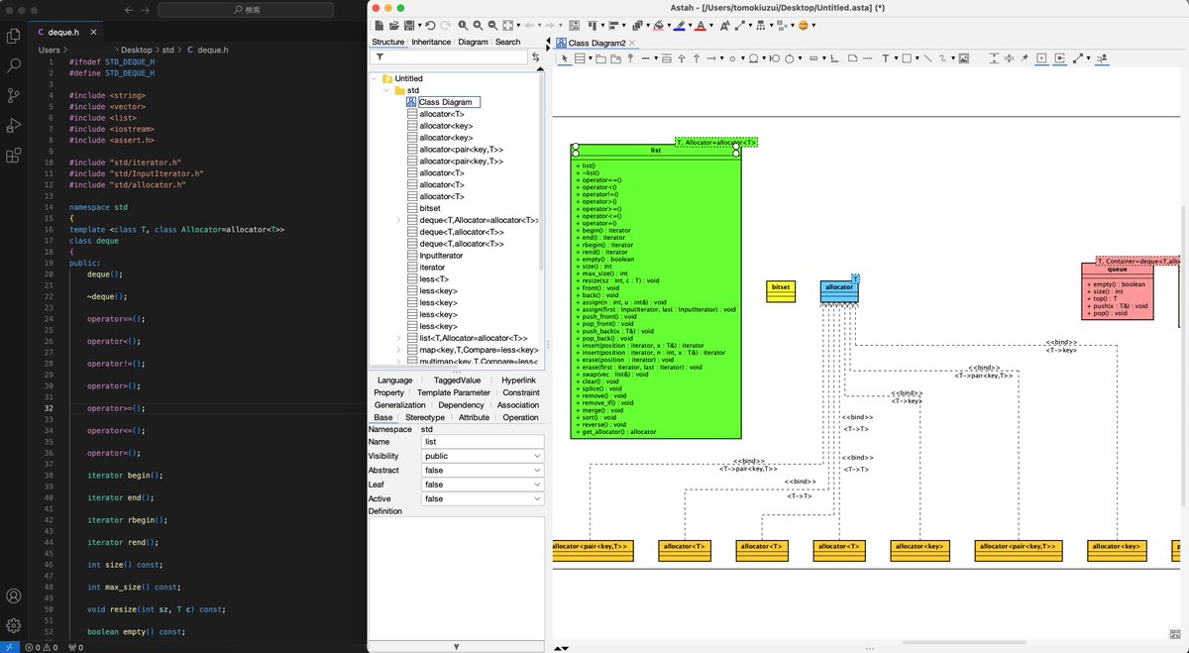This screenshot has height=653, width=1189.
Task: Switch to the Inheritance tab
Action: tap(431, 42)
